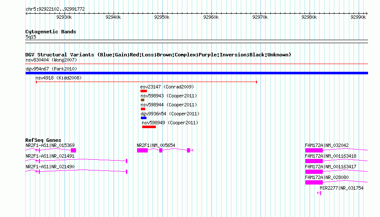
Task: Open gene MIR2277|NR_031754 label
Action: pyautogui.click(x=342, y=188)
